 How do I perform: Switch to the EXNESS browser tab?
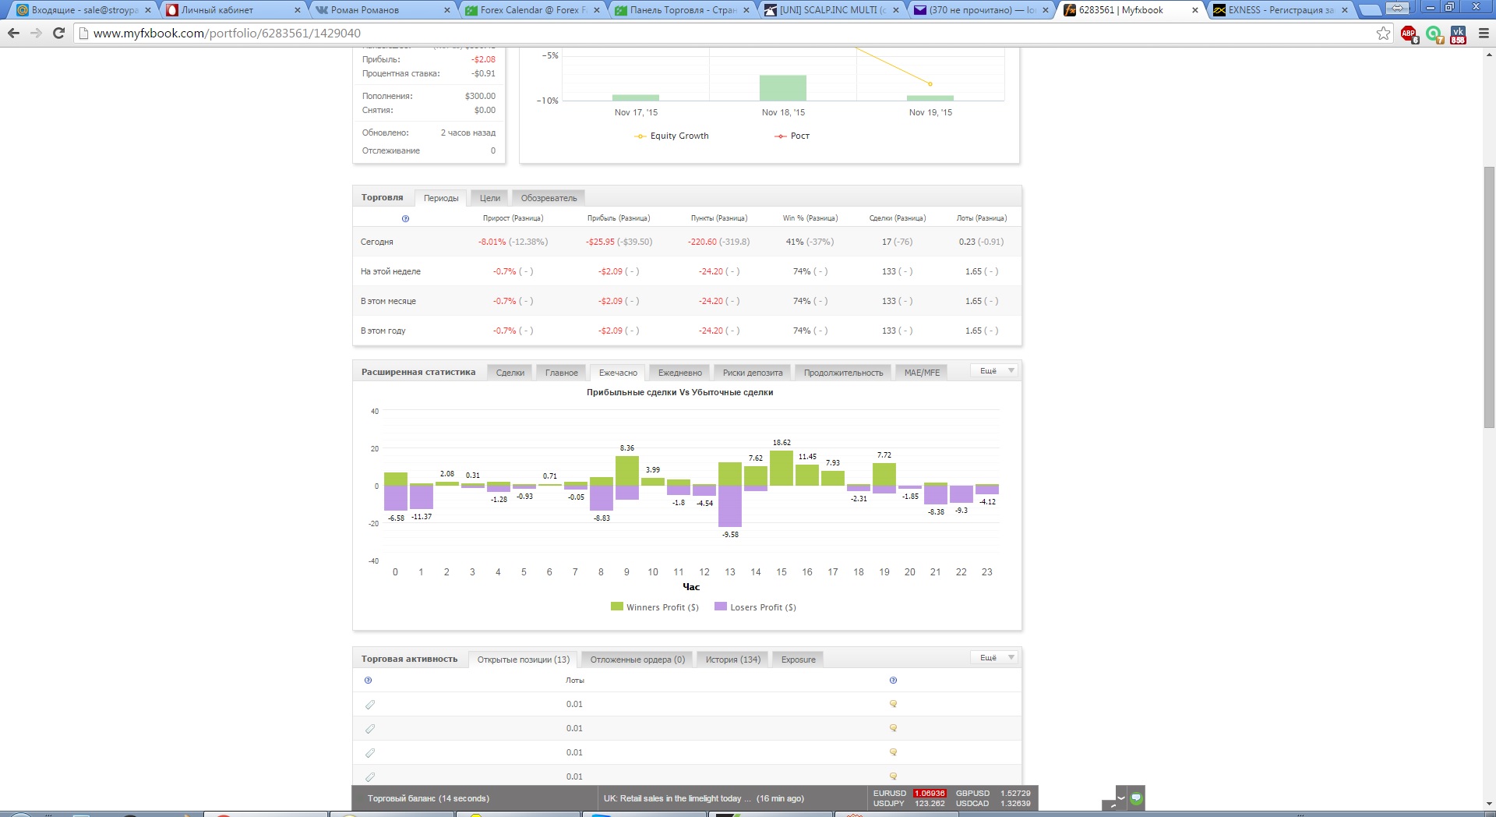coord(1280,10)
